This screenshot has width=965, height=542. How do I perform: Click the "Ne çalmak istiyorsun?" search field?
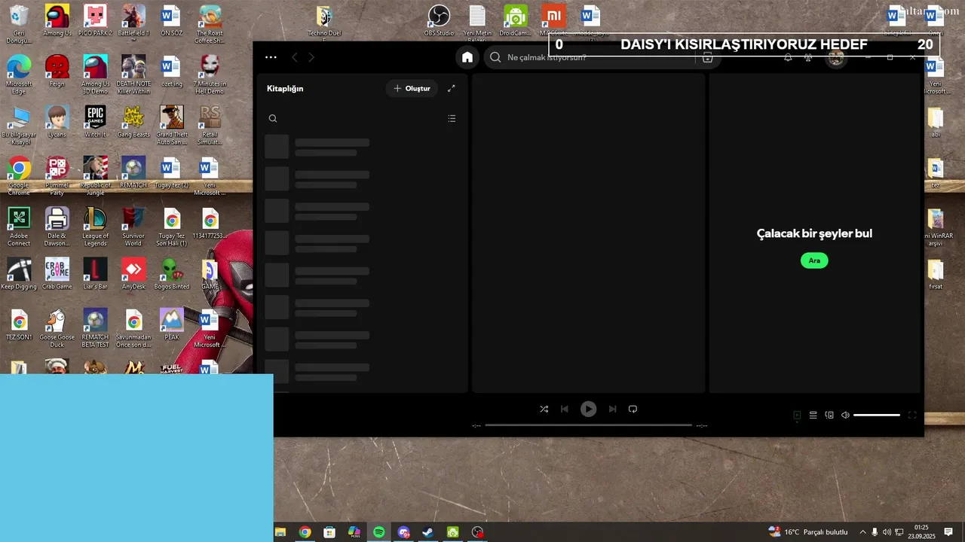pyautogui.click(x=590, y=57)
